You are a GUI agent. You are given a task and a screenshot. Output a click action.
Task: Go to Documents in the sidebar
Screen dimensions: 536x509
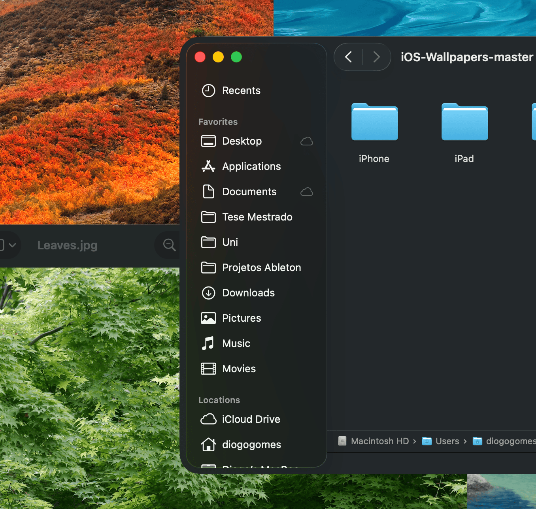click(249, 192)
